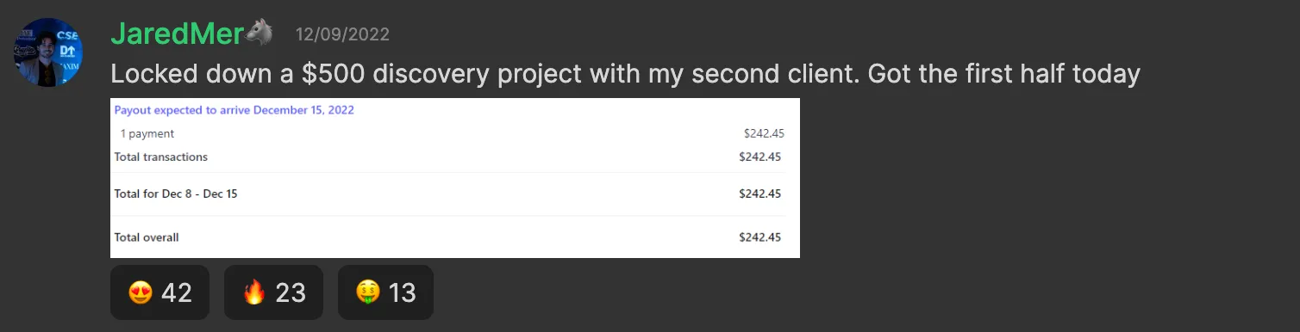The width and height of the screenshot is (1300, 332).
Task: Open JaredMer's profile avatar
Action: point(48,52)
